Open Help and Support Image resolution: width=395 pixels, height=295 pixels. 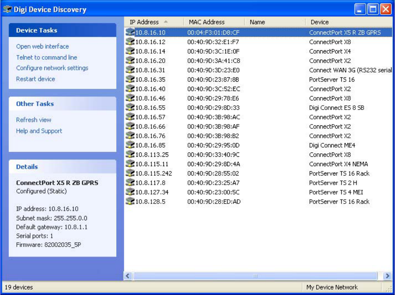[x=39, y=131]
